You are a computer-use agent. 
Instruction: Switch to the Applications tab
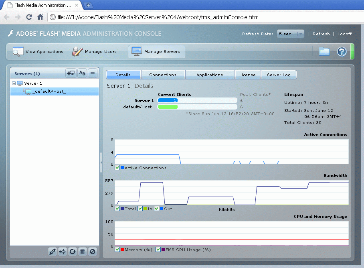[x=210, y=75]
